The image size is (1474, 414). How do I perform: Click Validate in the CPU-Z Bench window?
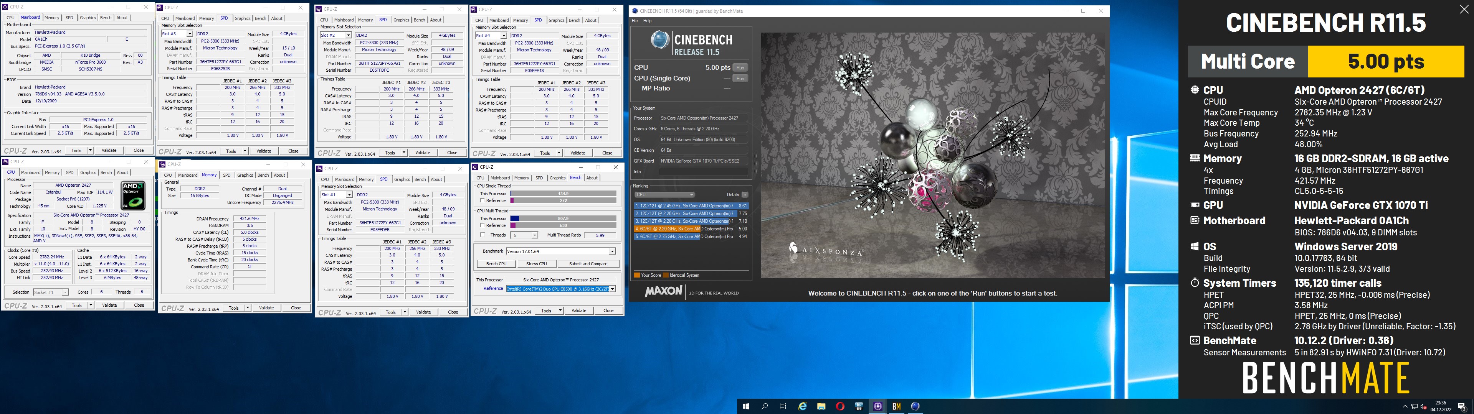click(x=578, y=310)
